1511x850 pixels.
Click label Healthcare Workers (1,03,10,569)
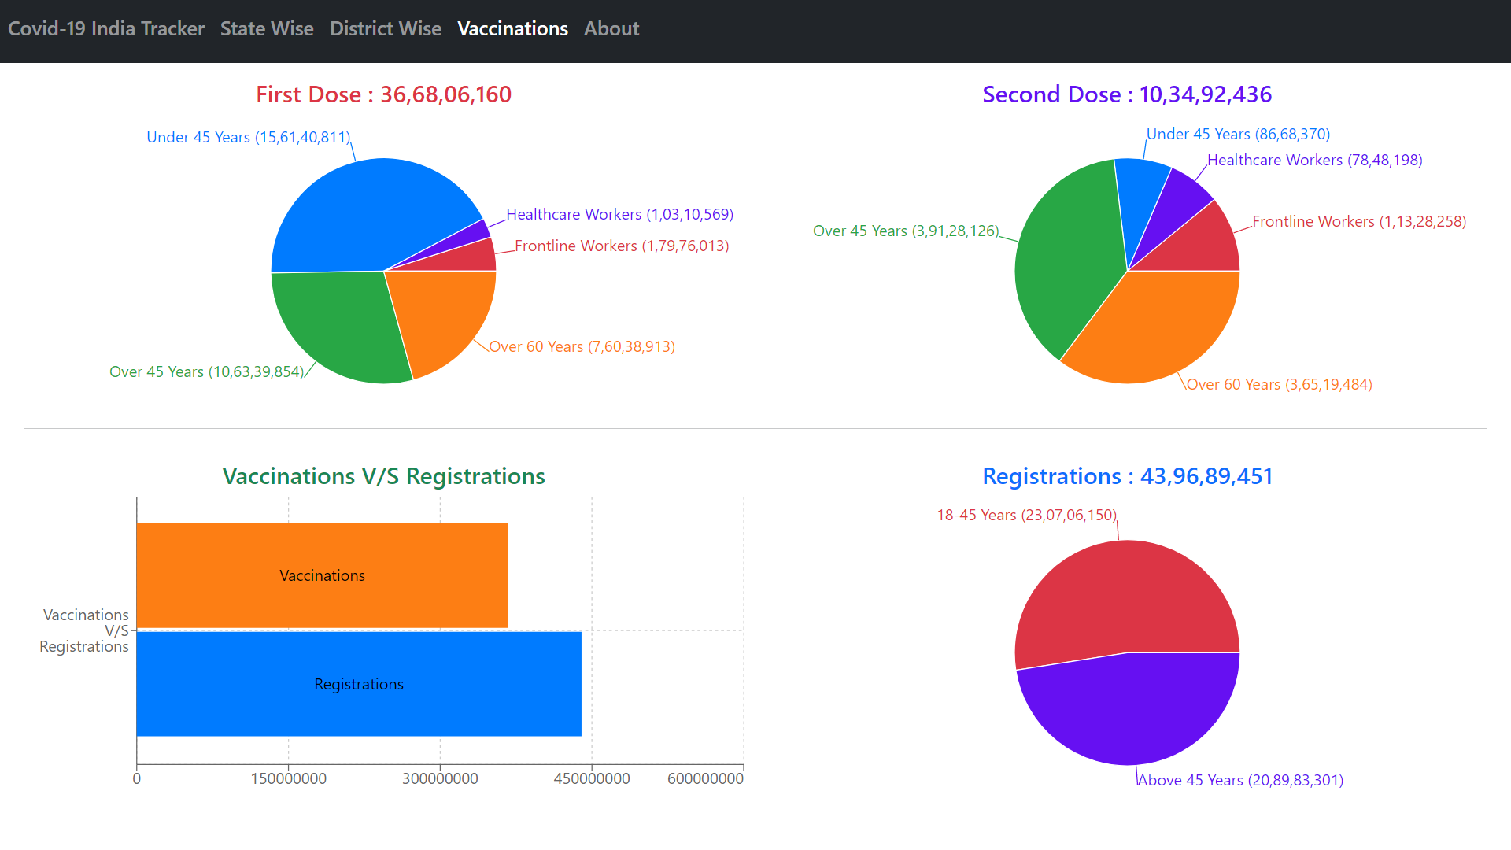620,214
